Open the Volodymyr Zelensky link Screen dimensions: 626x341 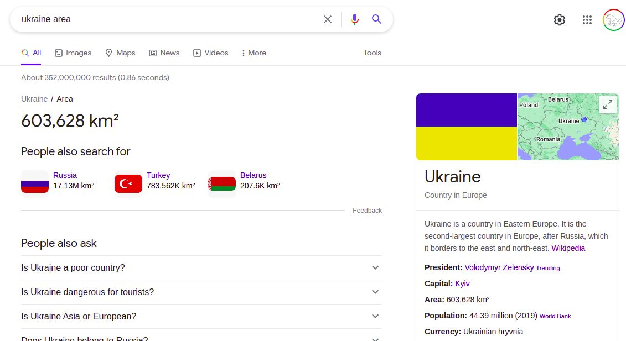499,267
